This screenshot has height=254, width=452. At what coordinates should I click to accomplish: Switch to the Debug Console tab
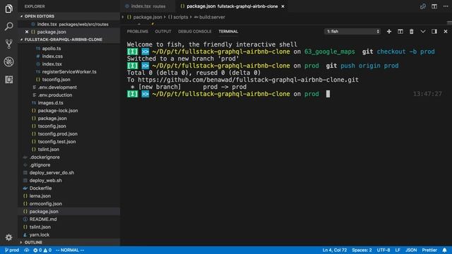195,31
